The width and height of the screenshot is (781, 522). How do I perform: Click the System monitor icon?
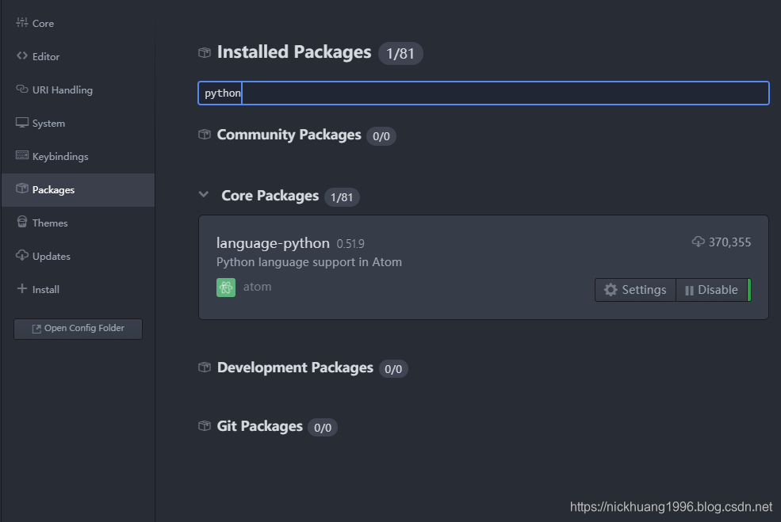tap(22, 123)
